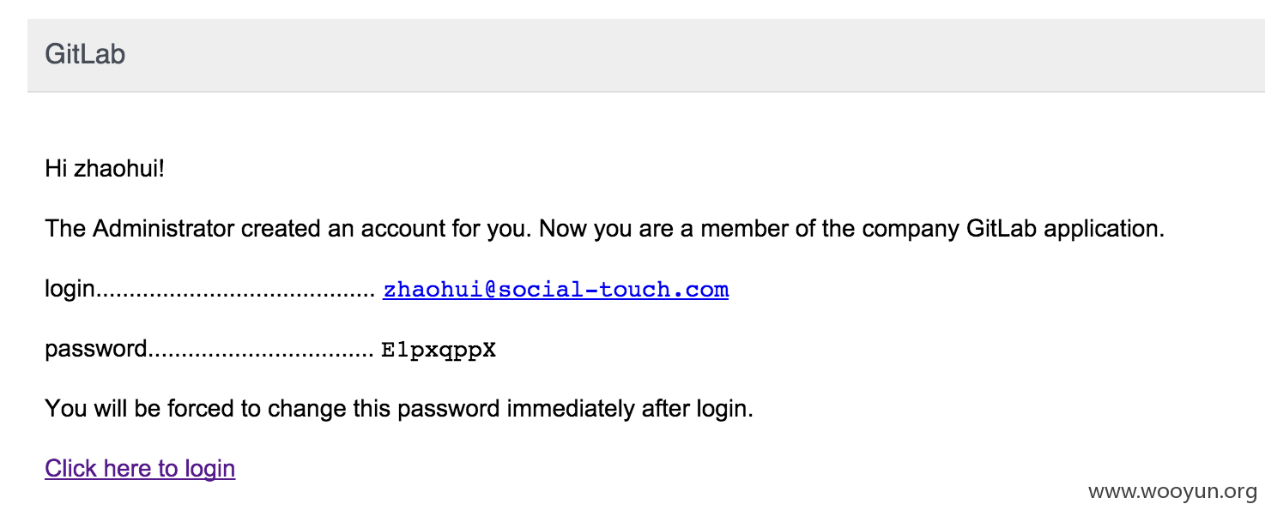Click the gray header bar's empty area

(x=687, y=55)
